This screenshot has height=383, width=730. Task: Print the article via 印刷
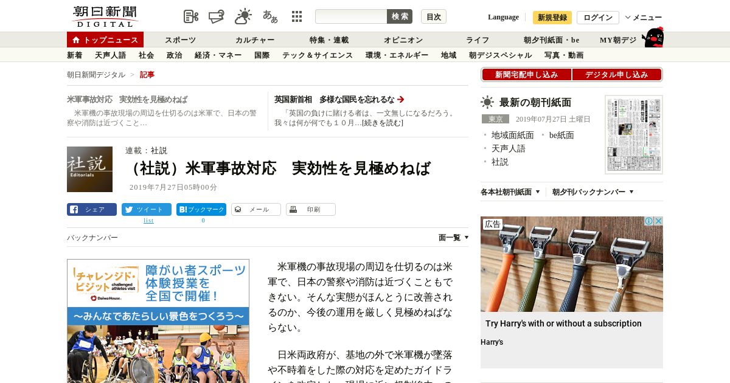311,210
